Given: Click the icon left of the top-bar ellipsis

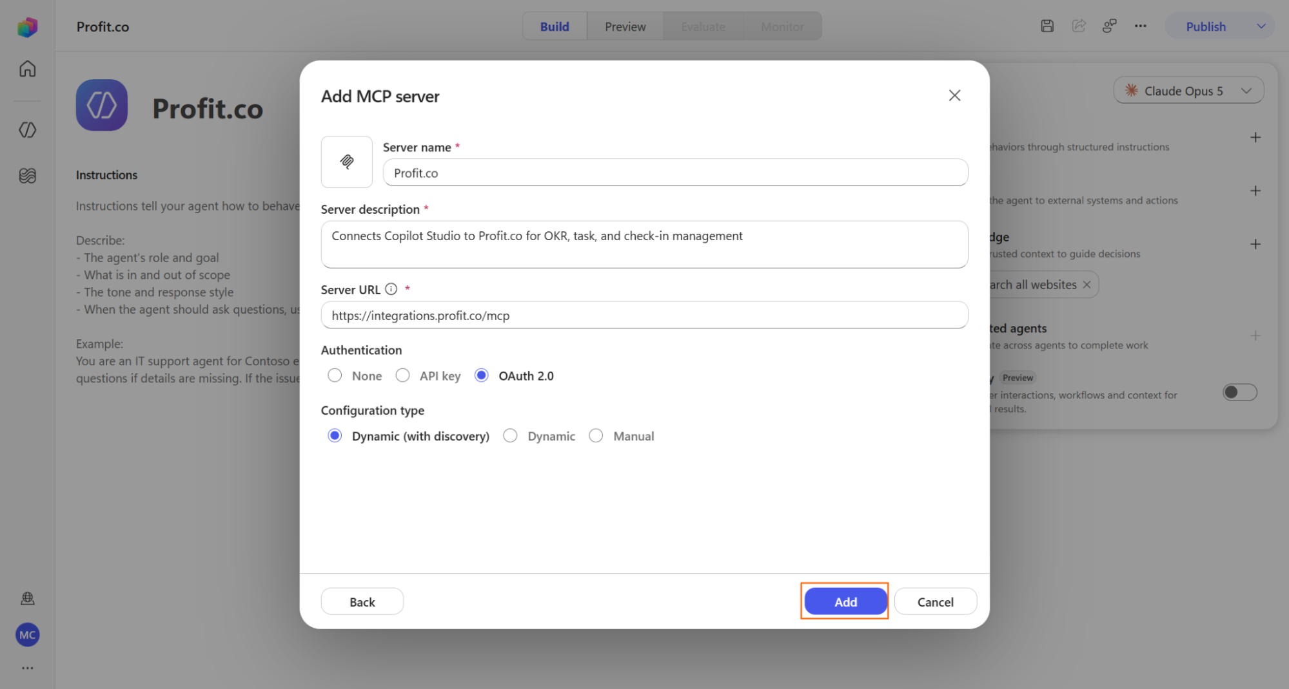Looking at the screenshot, I should (x=1109, y=26).
